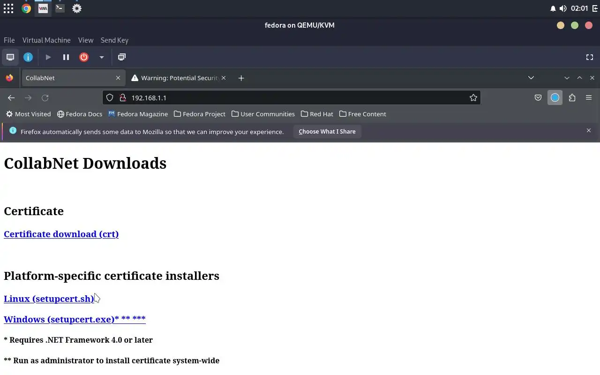The height and width of the screenshot is (375, 600).
Task: Launch Chrome from the top panel
Action: click(26, 8)
